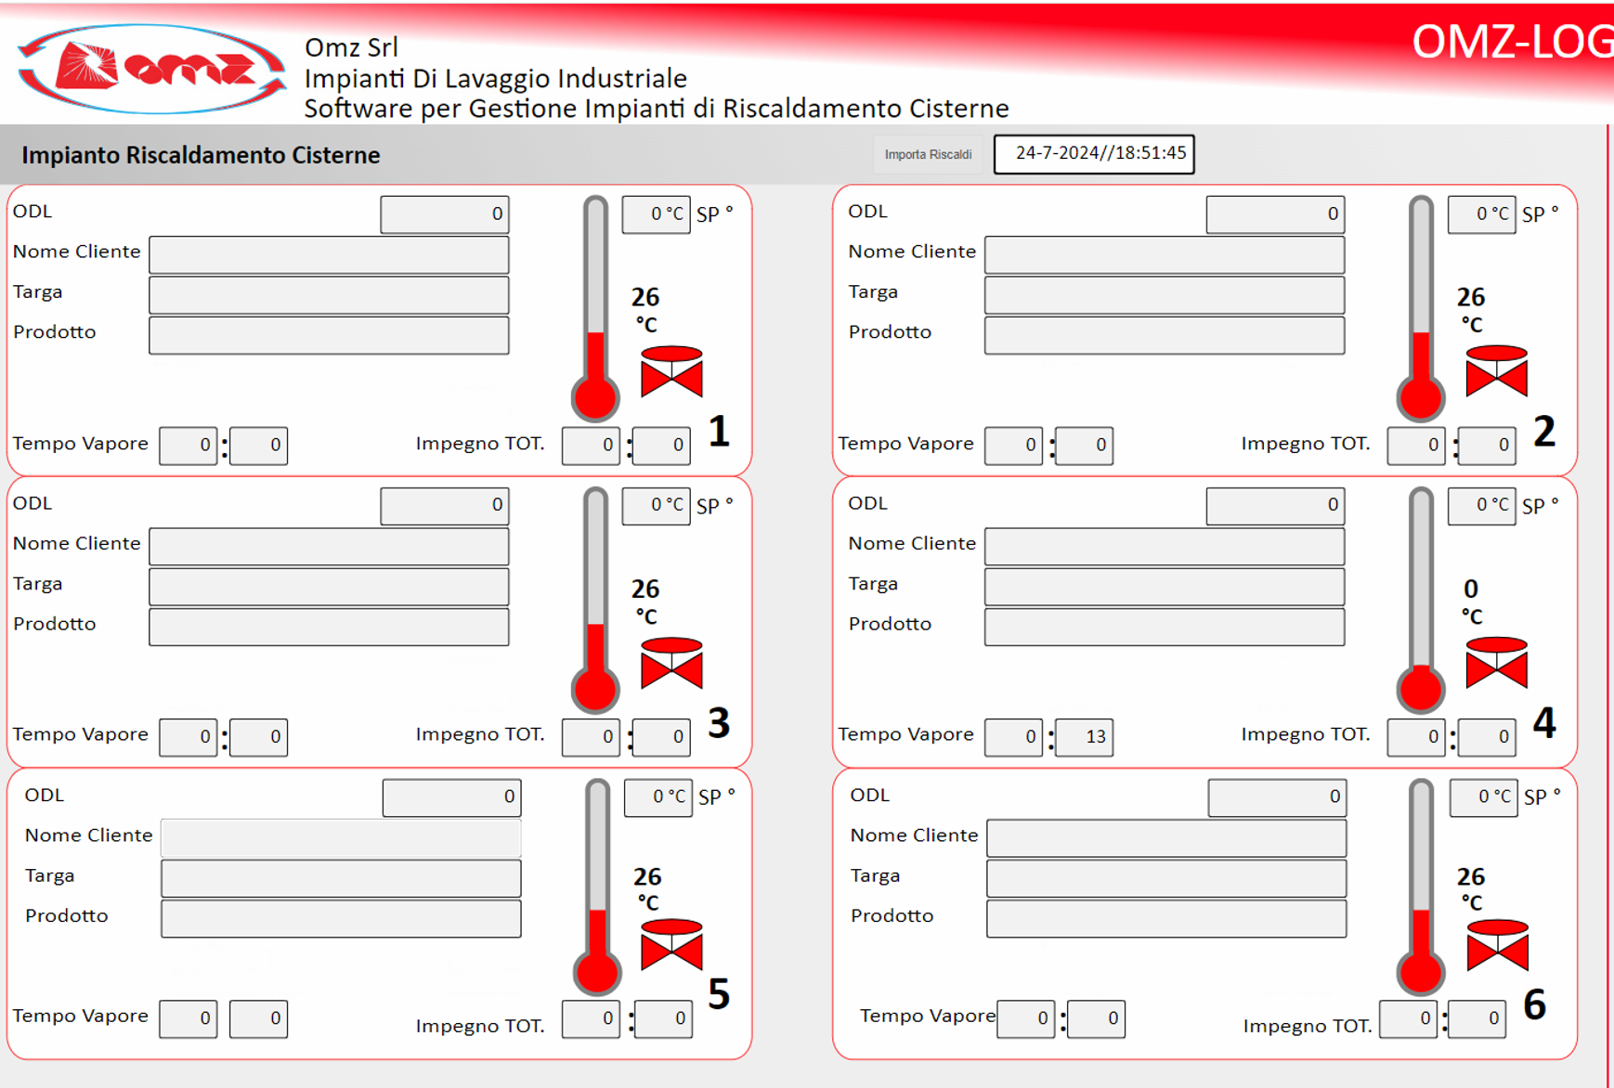The height and width of the screenshot is (1088, 1614).
Task: Click the Prodotto field of tank 6
Action: 1166,918
